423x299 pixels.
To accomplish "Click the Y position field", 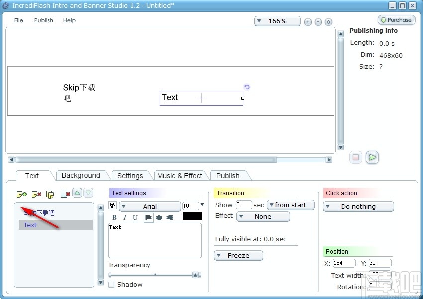I will (380, 263).
